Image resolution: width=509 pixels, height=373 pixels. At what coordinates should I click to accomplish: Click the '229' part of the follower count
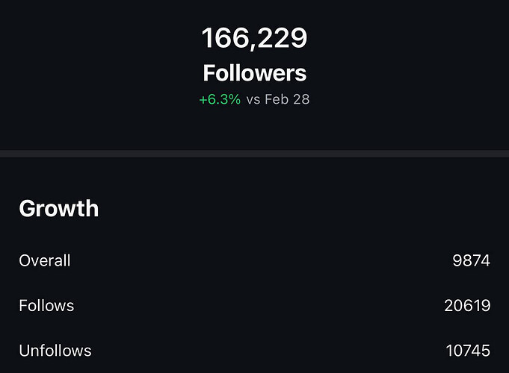(x=283, y=38)
